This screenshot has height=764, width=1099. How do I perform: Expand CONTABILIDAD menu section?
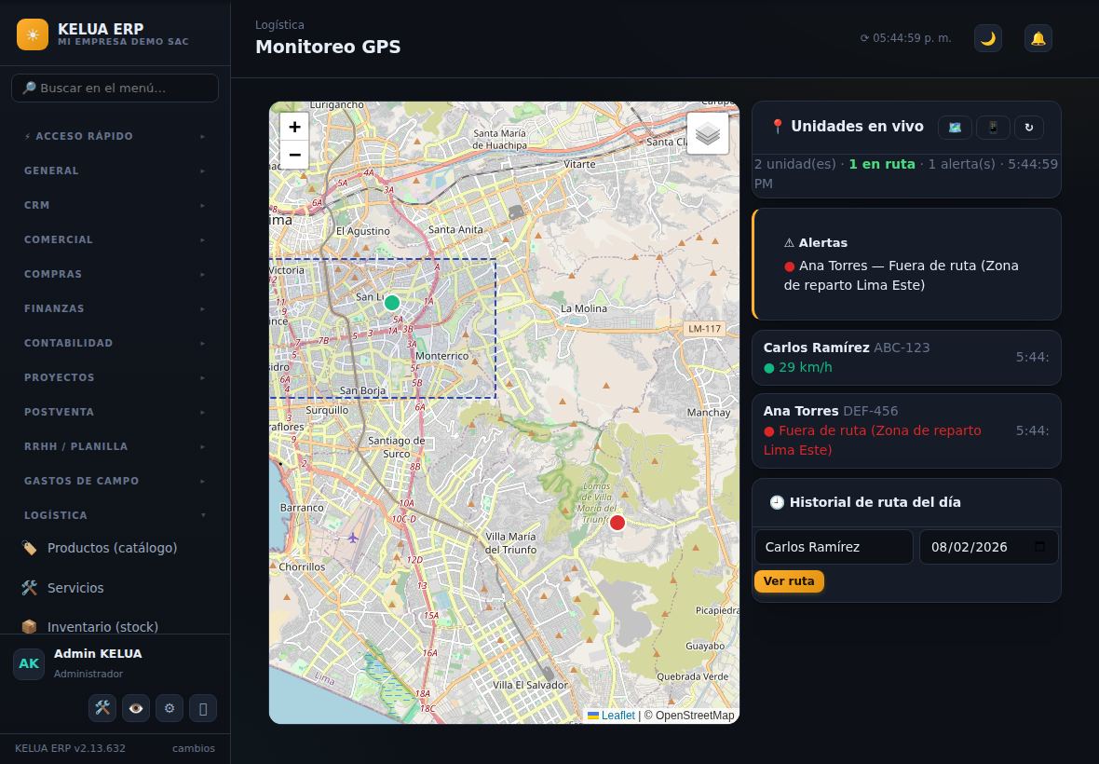click(x=115, y=343)
